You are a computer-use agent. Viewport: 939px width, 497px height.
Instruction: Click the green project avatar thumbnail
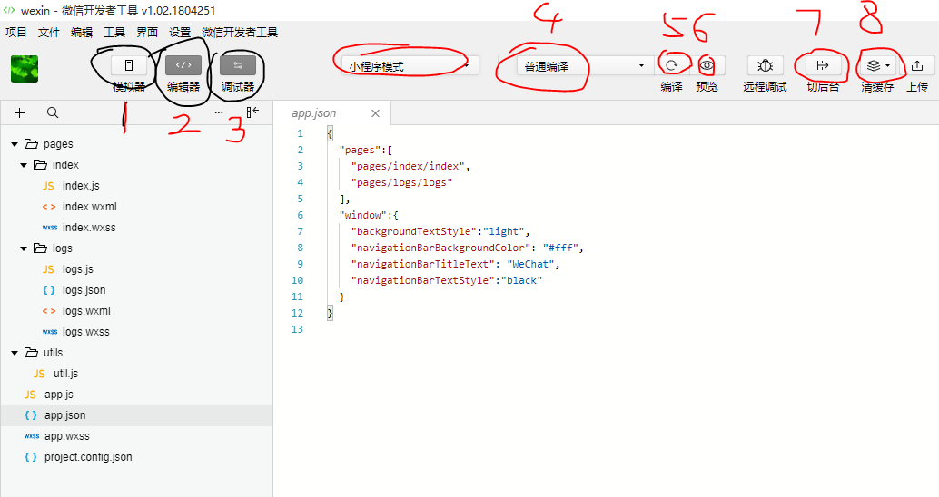pyautogui.click(x=25, y=69)
